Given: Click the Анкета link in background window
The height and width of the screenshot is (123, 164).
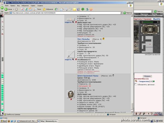Looking at the screenshot, I should [158, 16].
